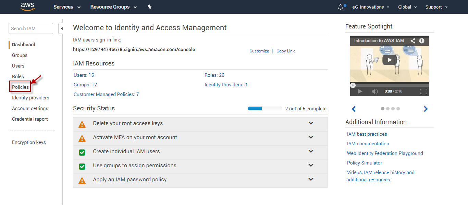Image resolution: width=468 pixels, height=207 pixels.
Task: Open Identity providers in the sidebar
Action: [30, 98]
